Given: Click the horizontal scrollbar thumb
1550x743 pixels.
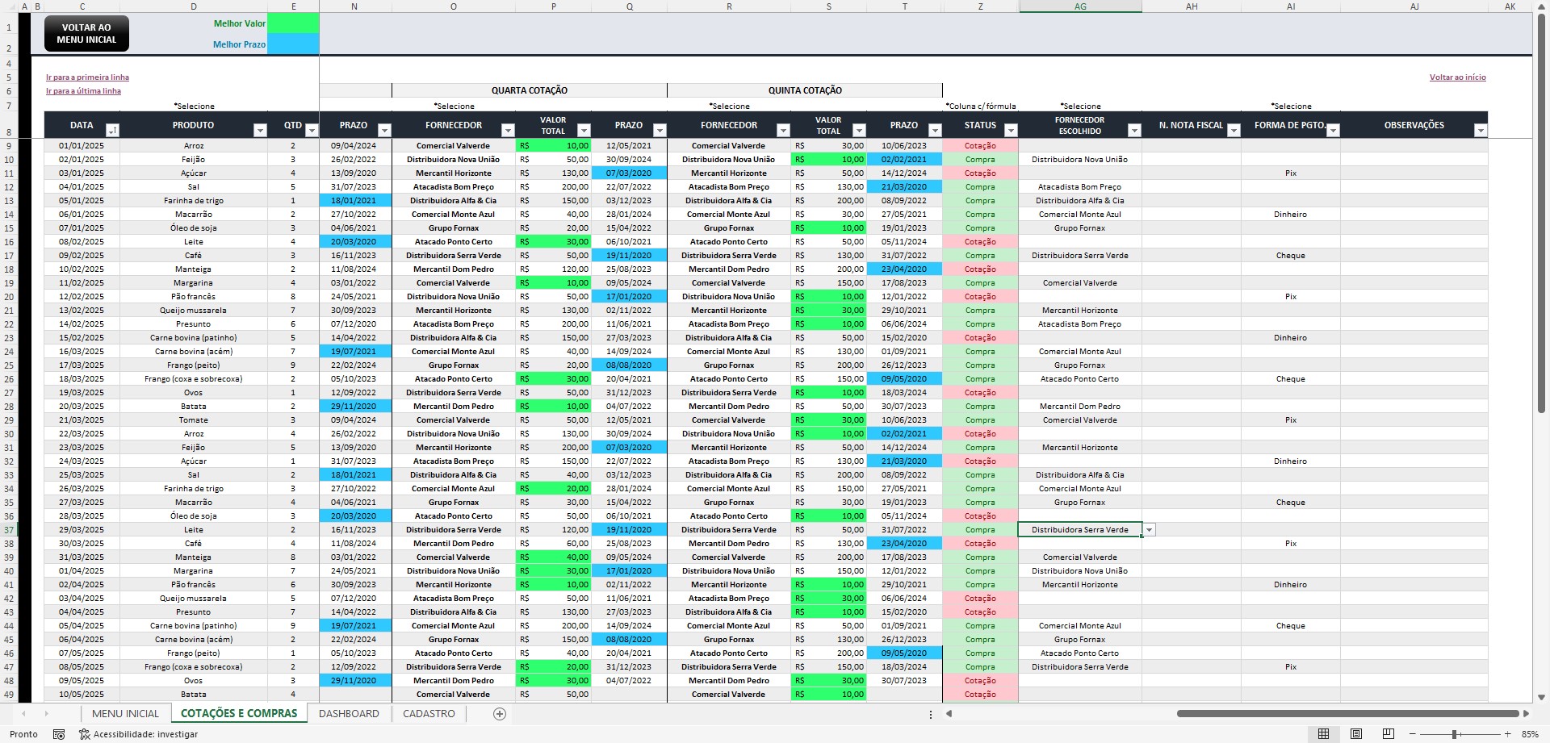Looking at the screenshot, I should click(x=1347, y=714).
